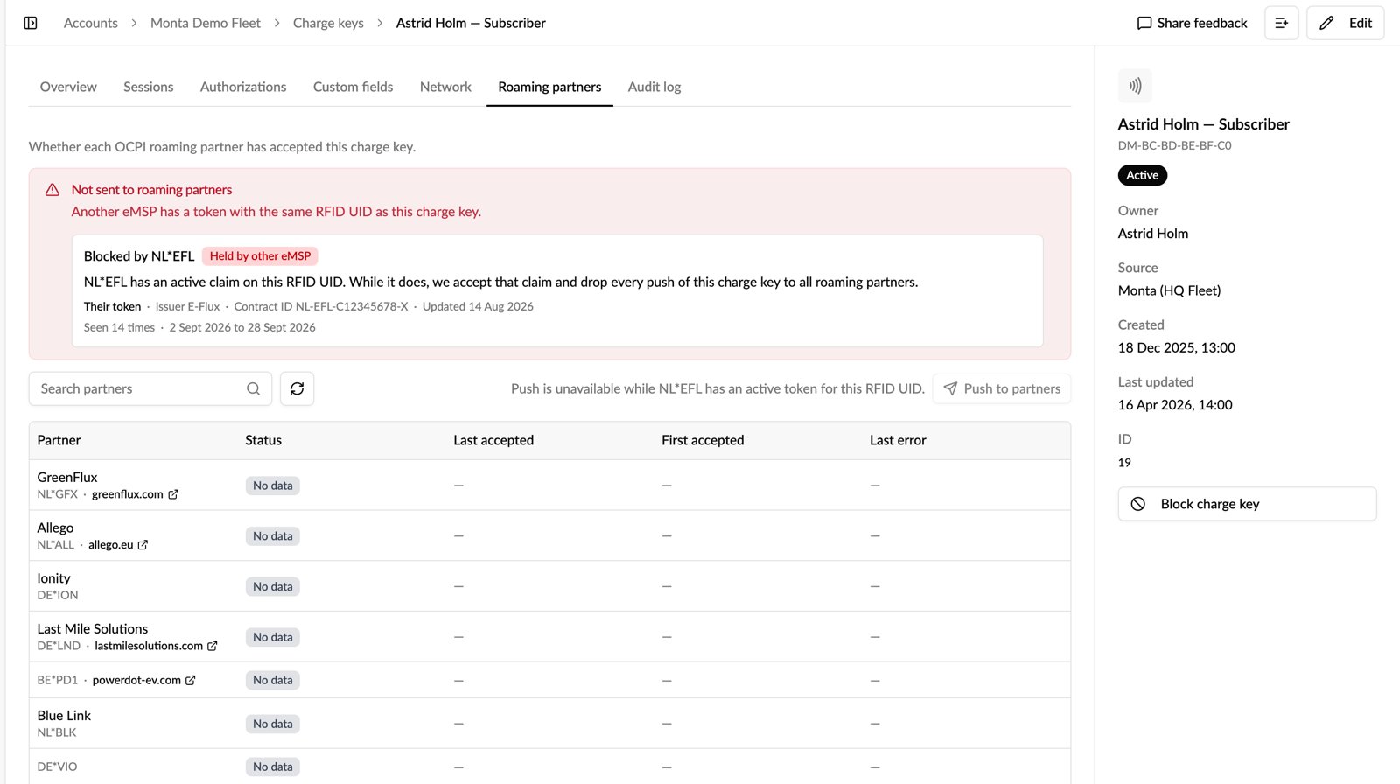The height and width of the screenshot is (784, 1400).
Task: Click the Edit button
Action: coord(1346,23)
